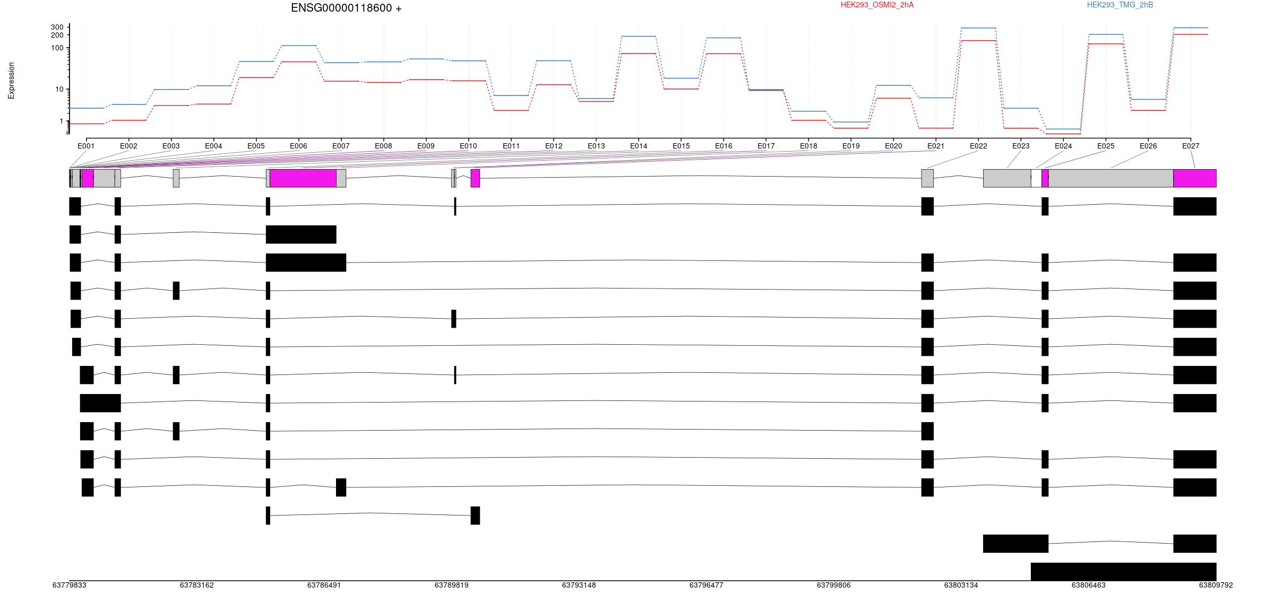
Task: Click the plot title ENSG00000118600 +
Action: 346,8
